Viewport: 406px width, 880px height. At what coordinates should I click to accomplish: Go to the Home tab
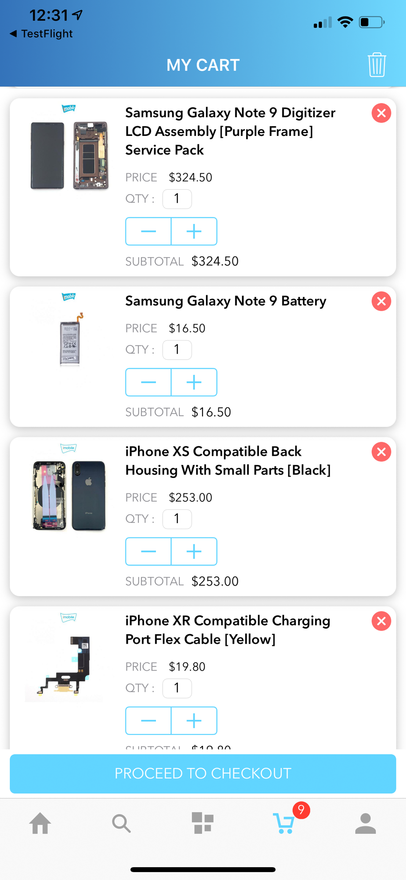[40, 823]
